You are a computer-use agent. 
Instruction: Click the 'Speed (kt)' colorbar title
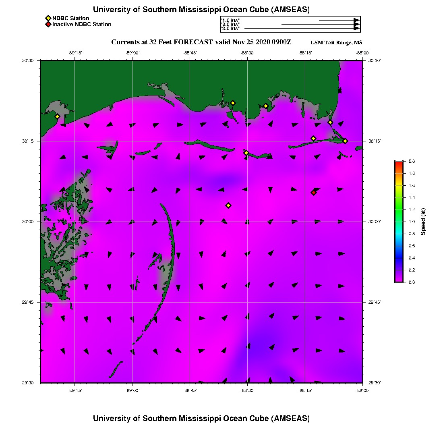(423, 222)
